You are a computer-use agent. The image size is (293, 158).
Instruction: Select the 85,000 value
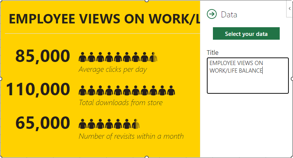[x=43, y=56]
